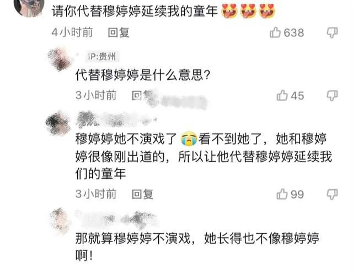Click the 4小时前 timestamp
The height and width of the screenshot is (269, 353).
(72, 32)
